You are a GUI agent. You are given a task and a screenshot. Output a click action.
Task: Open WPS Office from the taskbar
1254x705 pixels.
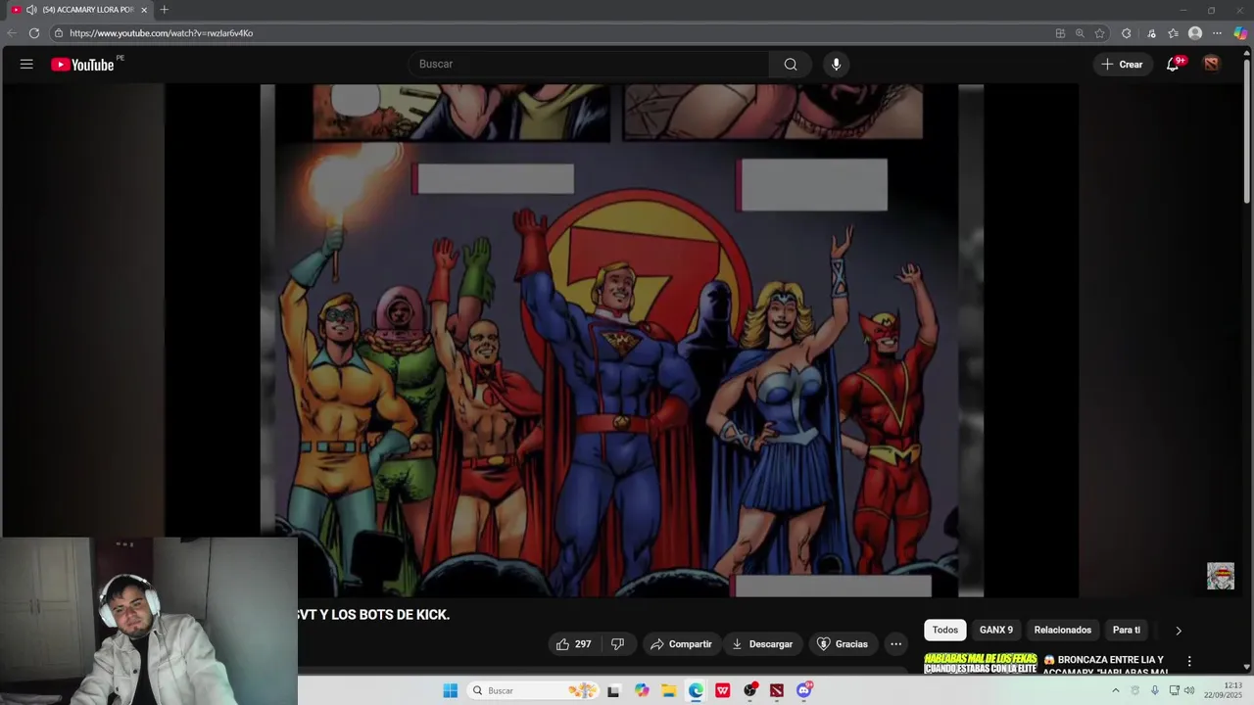pos(722,690)
